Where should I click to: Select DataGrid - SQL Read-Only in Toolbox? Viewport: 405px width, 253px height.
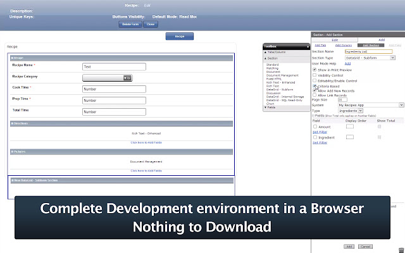284,100
